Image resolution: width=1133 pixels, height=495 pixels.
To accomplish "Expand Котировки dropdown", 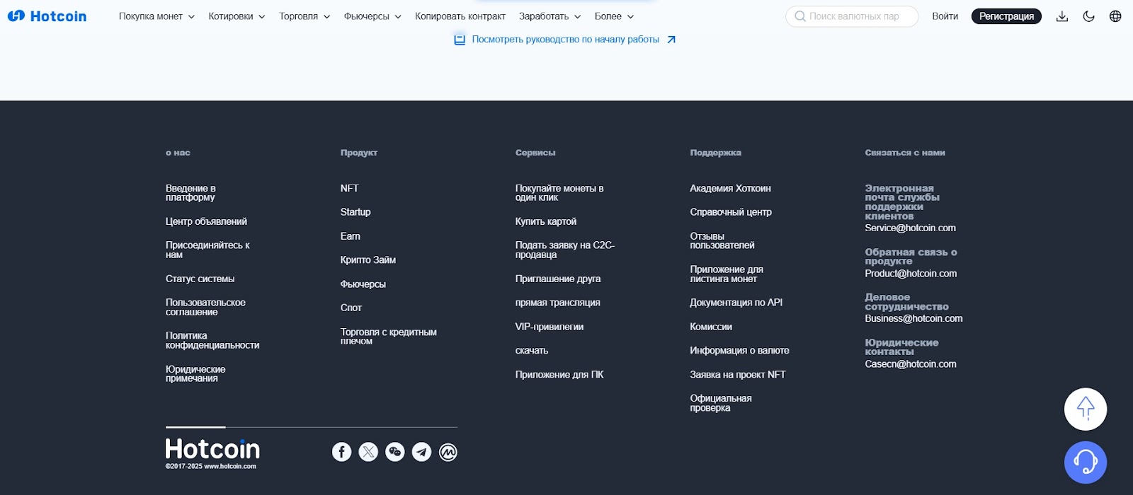I will [237, 16].
